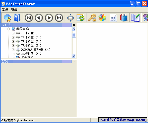Image resolution: width=148 pixels, height=123 pixels.
Task: Open the text document list icon
Action: (113, 18)
